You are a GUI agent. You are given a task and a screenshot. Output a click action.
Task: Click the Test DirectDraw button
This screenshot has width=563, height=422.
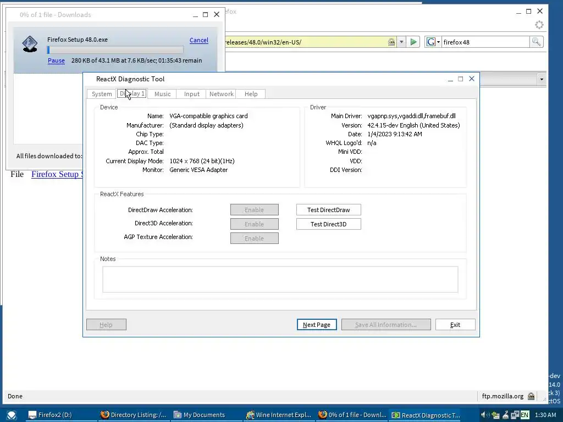coord(329,209)
